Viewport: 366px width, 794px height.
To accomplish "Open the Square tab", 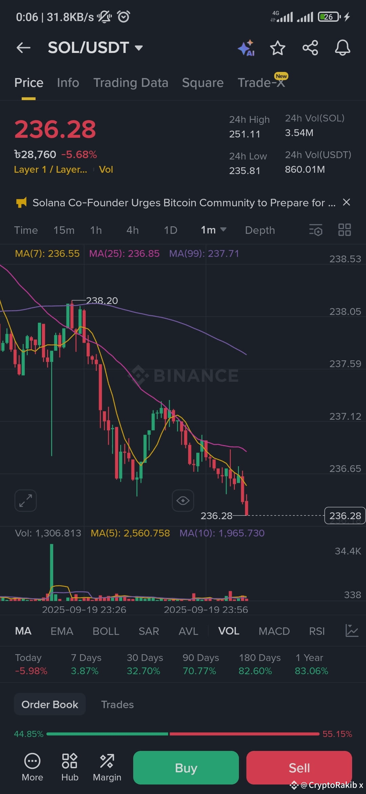I will coord(203,83).
